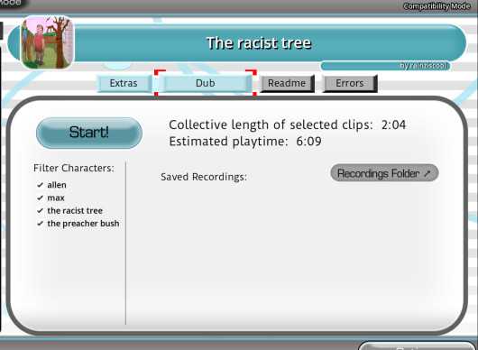Toggle the preacher bush character filter
478x350 pixels.
[78, 224]
